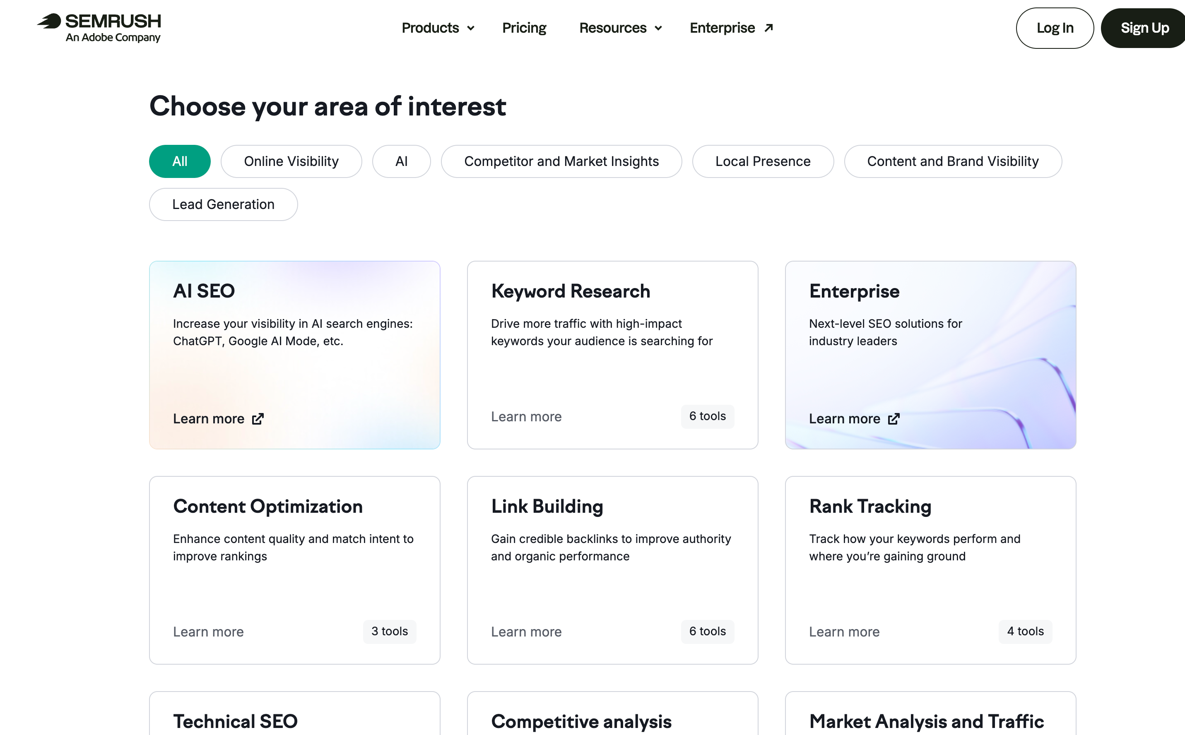Click Learn more in Rank Tracking card
This screenshot has height=735, width=1185.
point(844,632)
